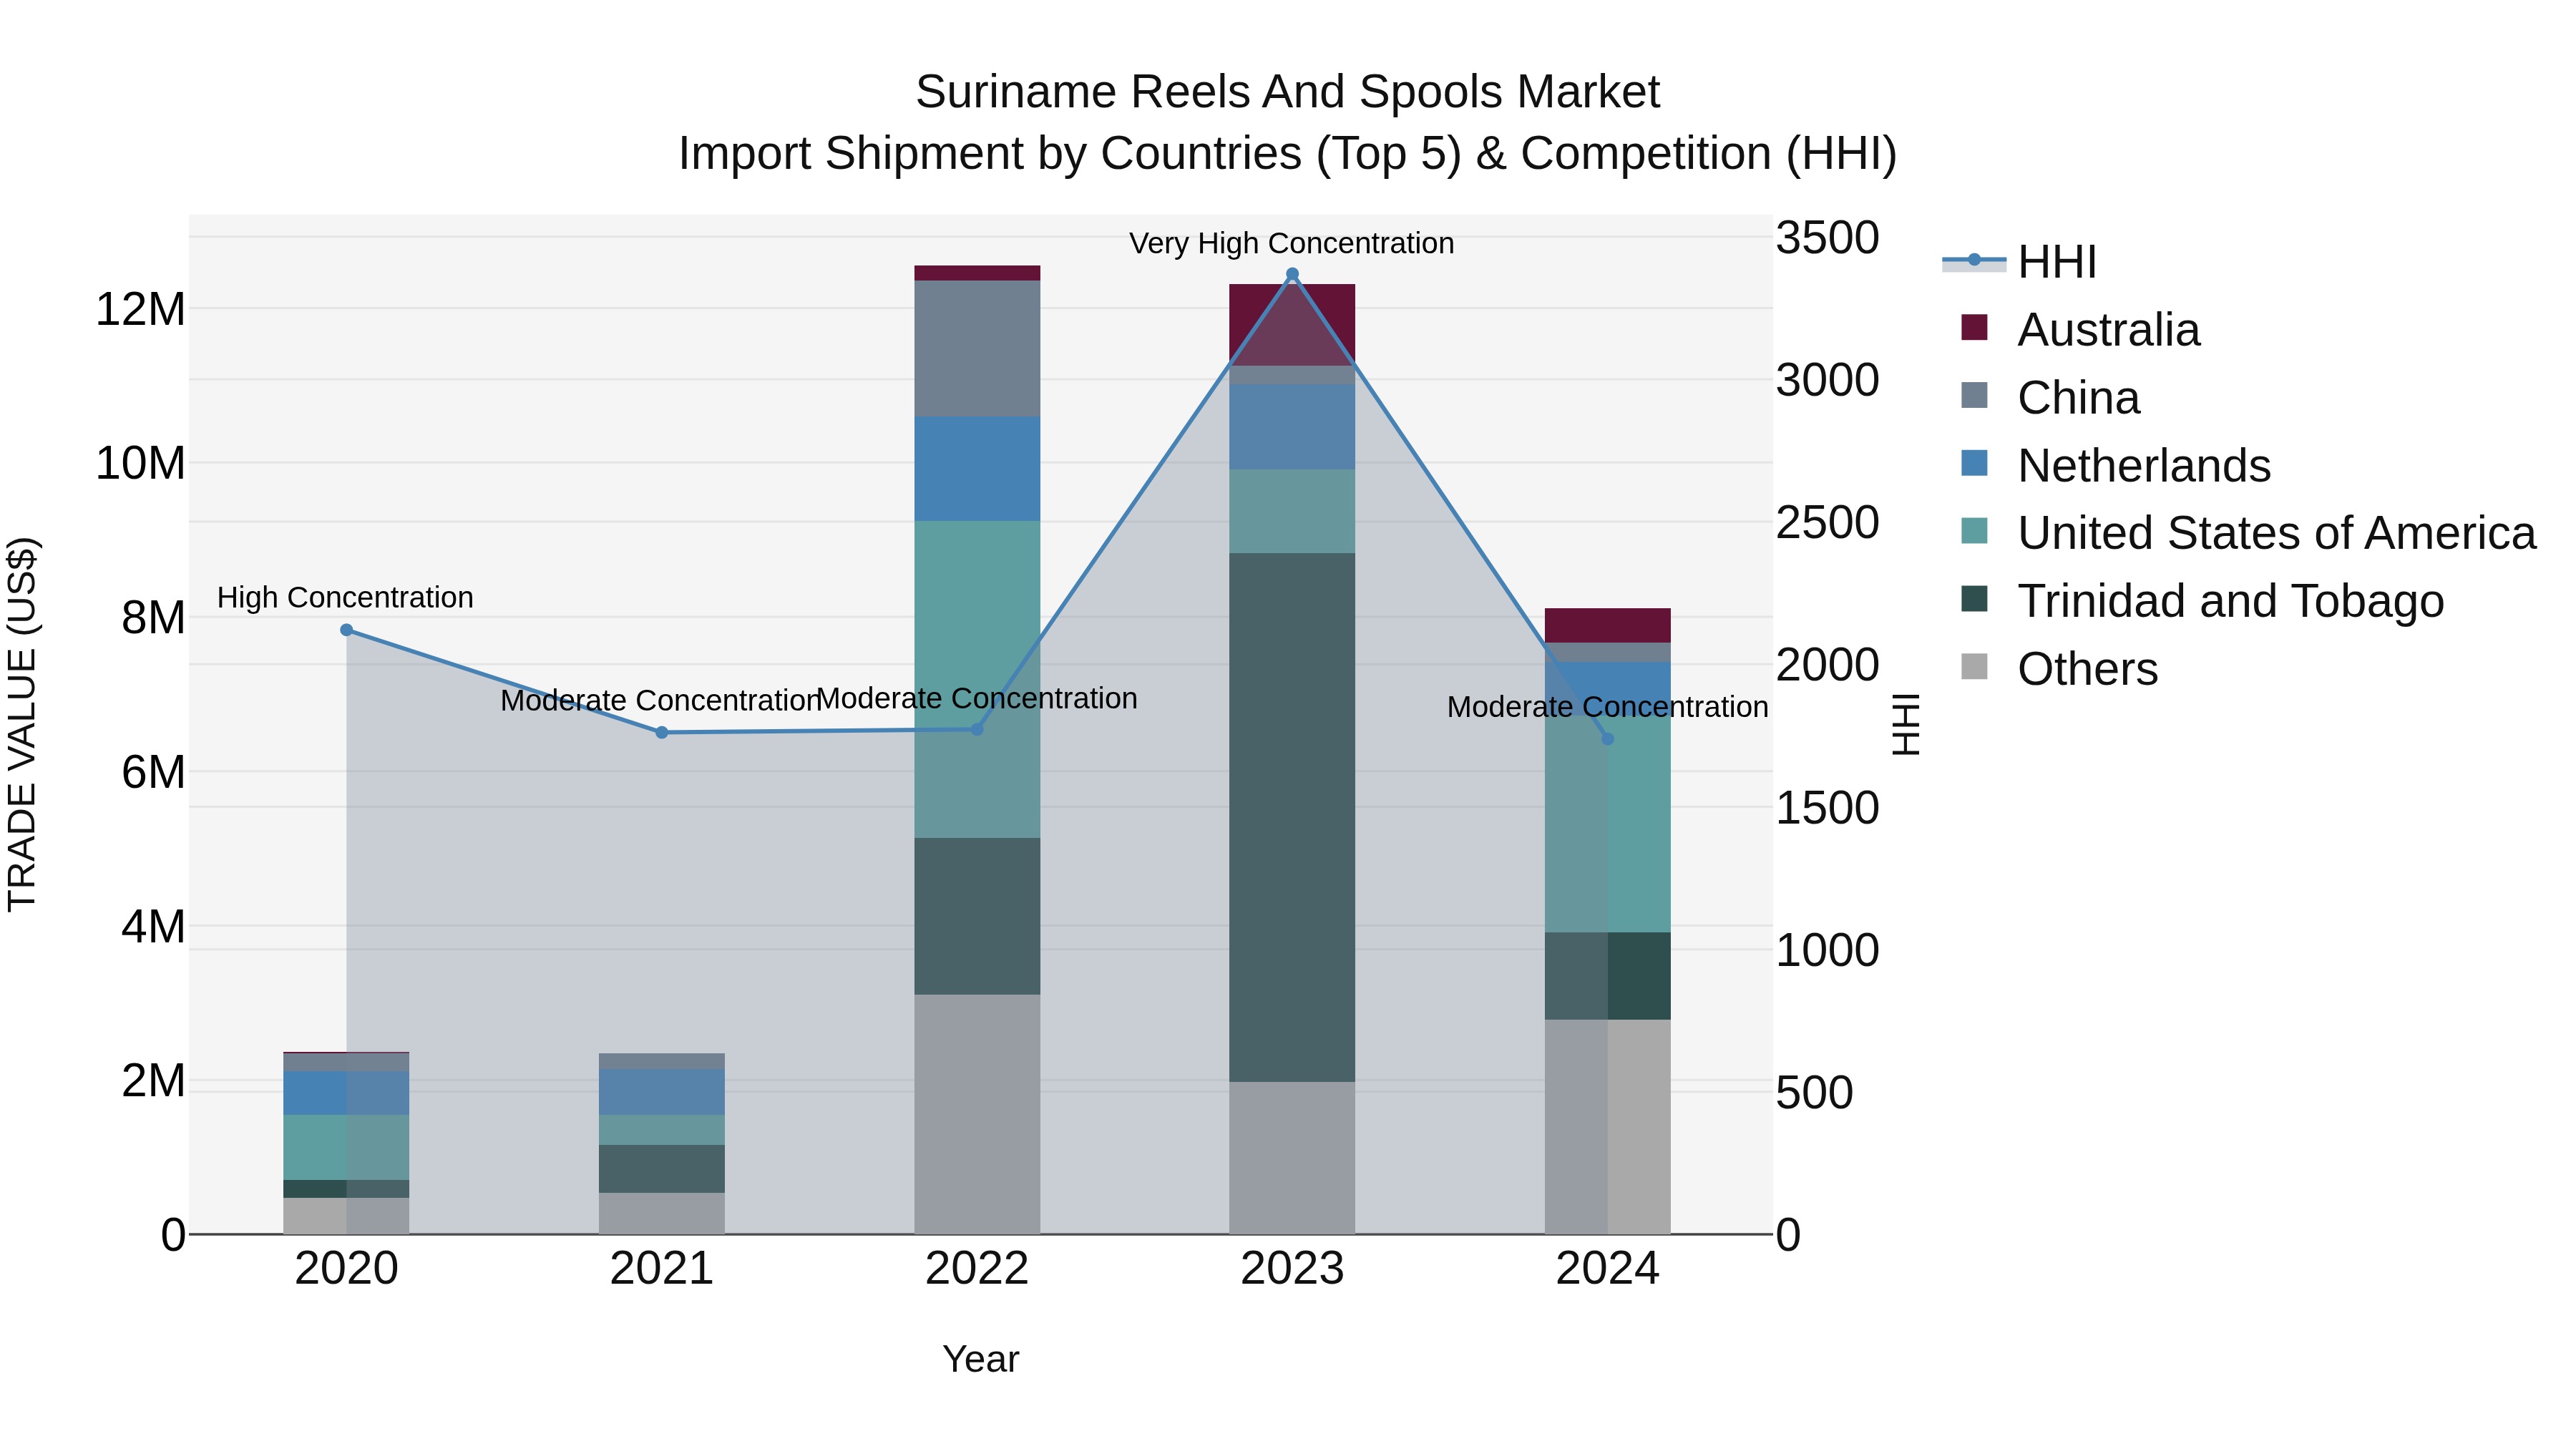
Task: Click the 2020 x-axis tick label
Action: (x=346, y=1269)
